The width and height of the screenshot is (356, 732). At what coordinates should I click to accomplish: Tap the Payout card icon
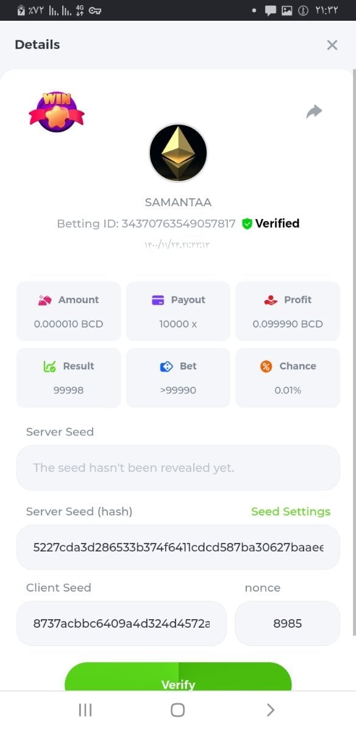coord(158,300)
